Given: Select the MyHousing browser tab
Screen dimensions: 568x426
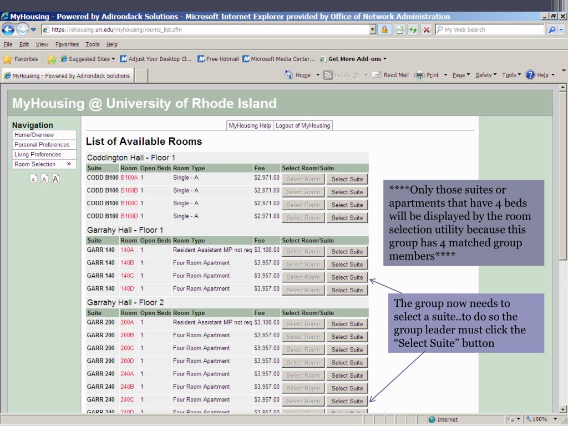Looking at the screenshot, I should click(68, 75).
